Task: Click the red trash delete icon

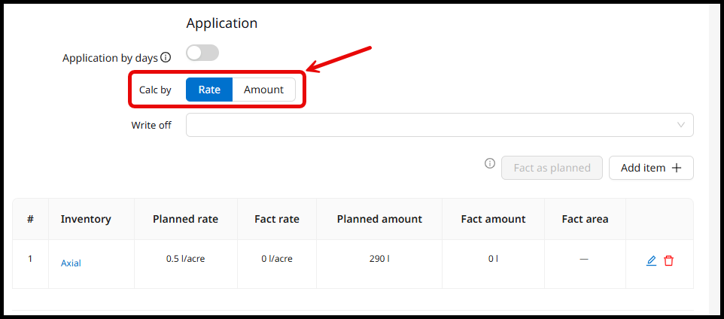Action: [668, 260]
